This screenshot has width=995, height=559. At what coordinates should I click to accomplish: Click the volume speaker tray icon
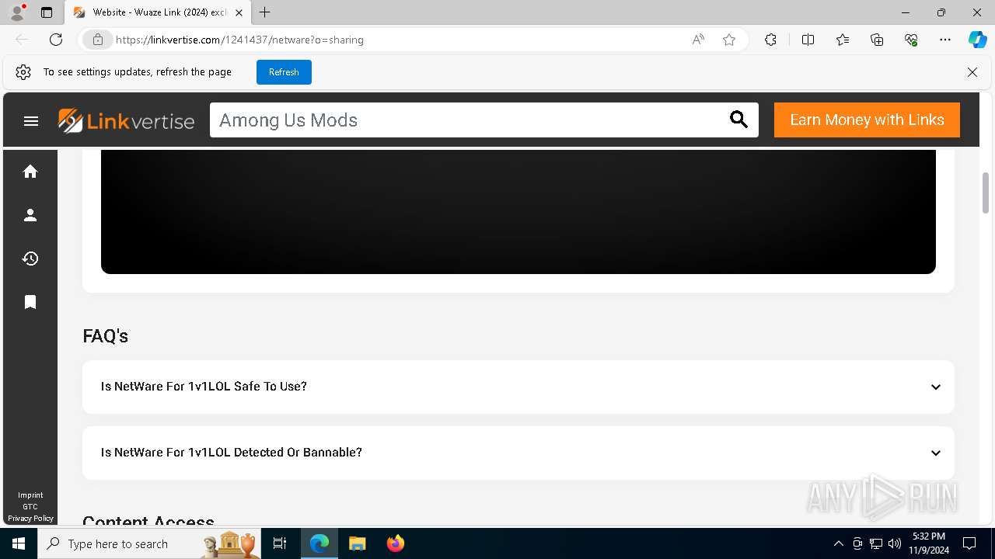(894, 543)
